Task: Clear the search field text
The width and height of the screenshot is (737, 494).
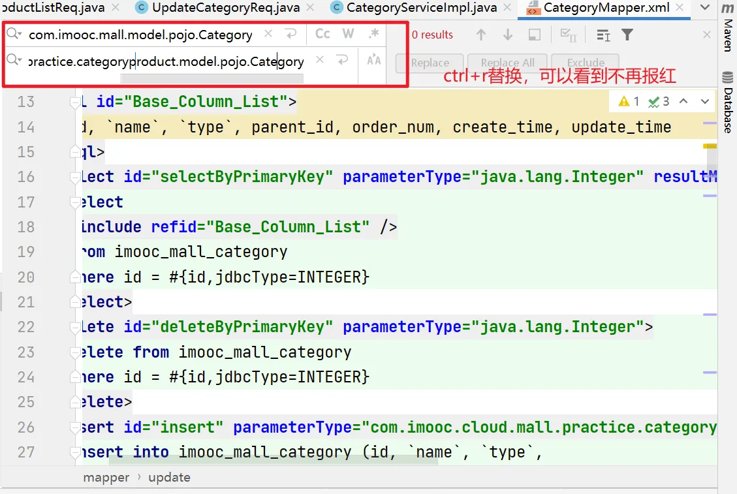Action: 268,34
